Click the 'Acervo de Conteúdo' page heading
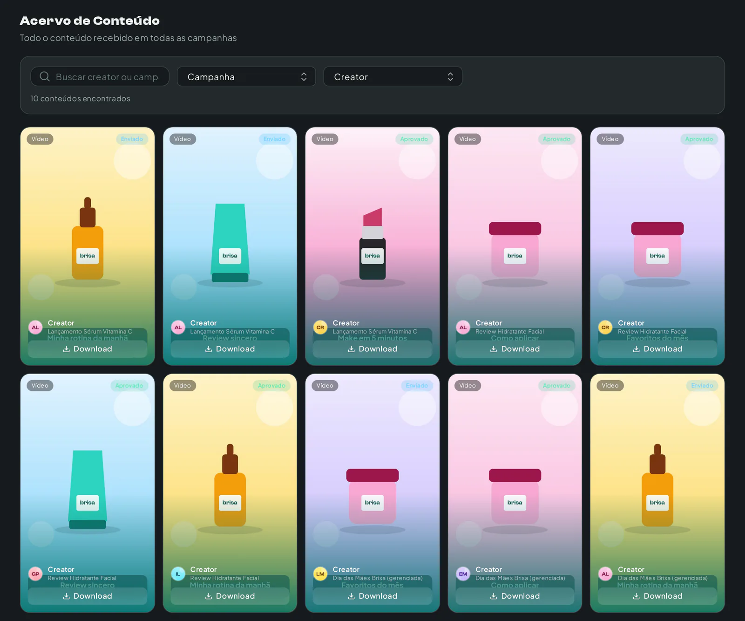This screenshot has width=745, height=621. point(89,20)
